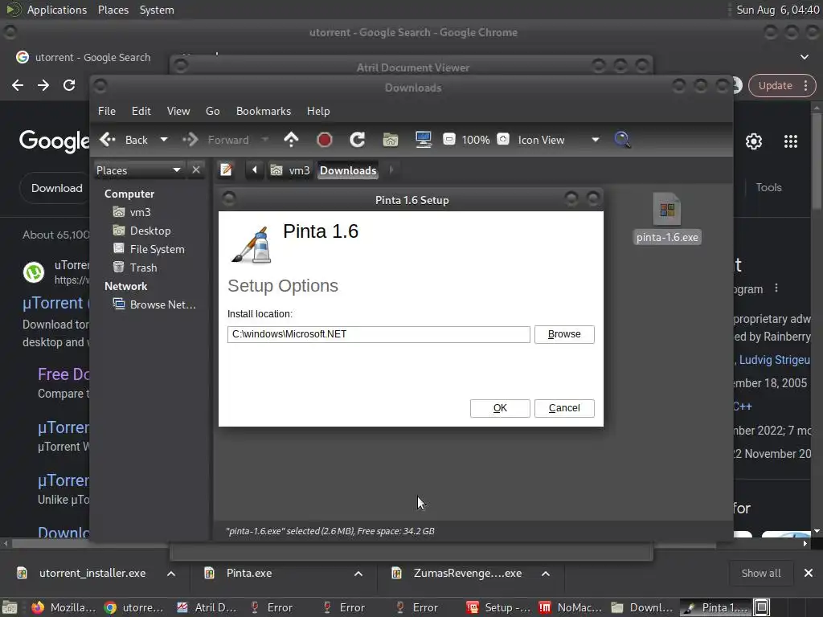Close the Chrome downloads bar
Viewport: 823px width, 617px height.
pyautogui.click(x=809, y=574)
